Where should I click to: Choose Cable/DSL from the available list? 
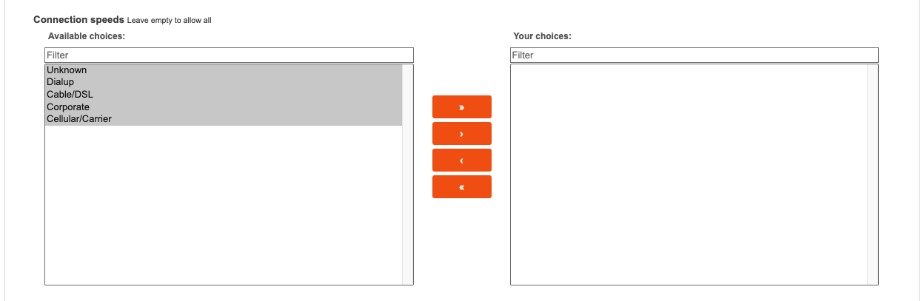(x=70, y=95)
